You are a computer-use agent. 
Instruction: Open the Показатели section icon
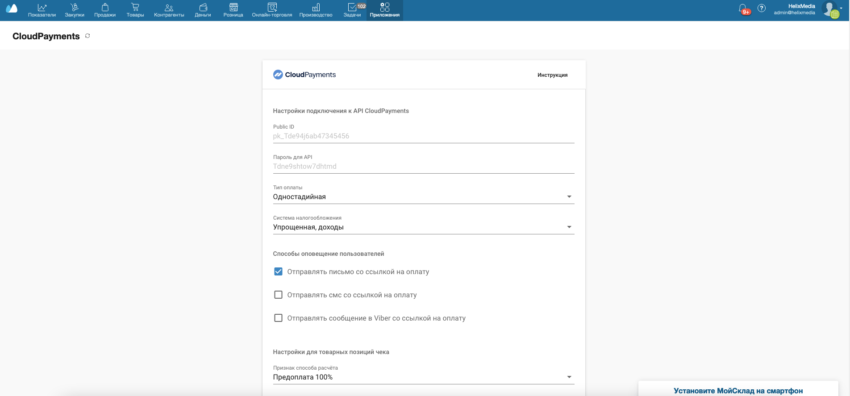coord(42,7)
